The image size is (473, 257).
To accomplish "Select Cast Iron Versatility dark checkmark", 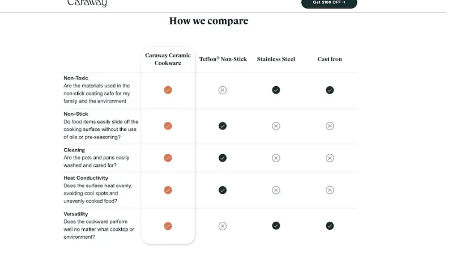I will pyautogui.click(x=330, y=226).
